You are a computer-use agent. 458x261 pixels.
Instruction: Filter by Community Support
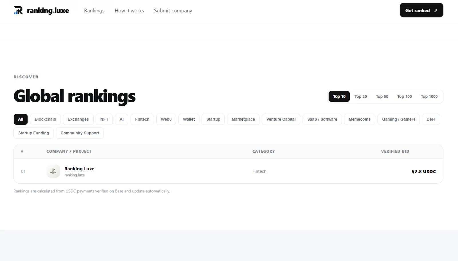coord(80,133)
